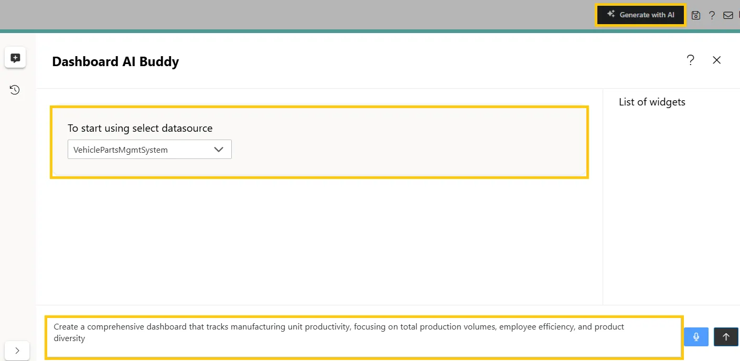Click into the dashboard prompt text field
Image resolution: width=740 pixels, height=361 pixels.
(x=364, y=337)
